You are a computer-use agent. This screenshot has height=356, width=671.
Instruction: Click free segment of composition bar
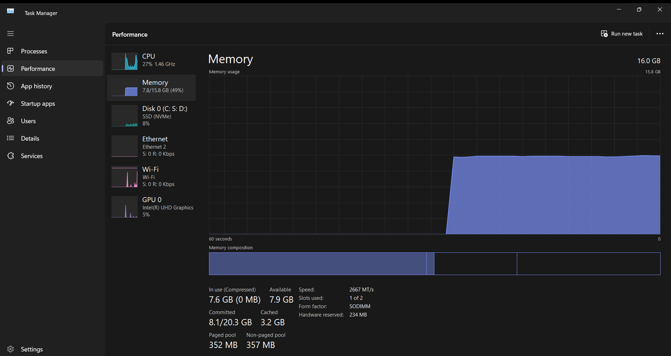tap(589, 264)
